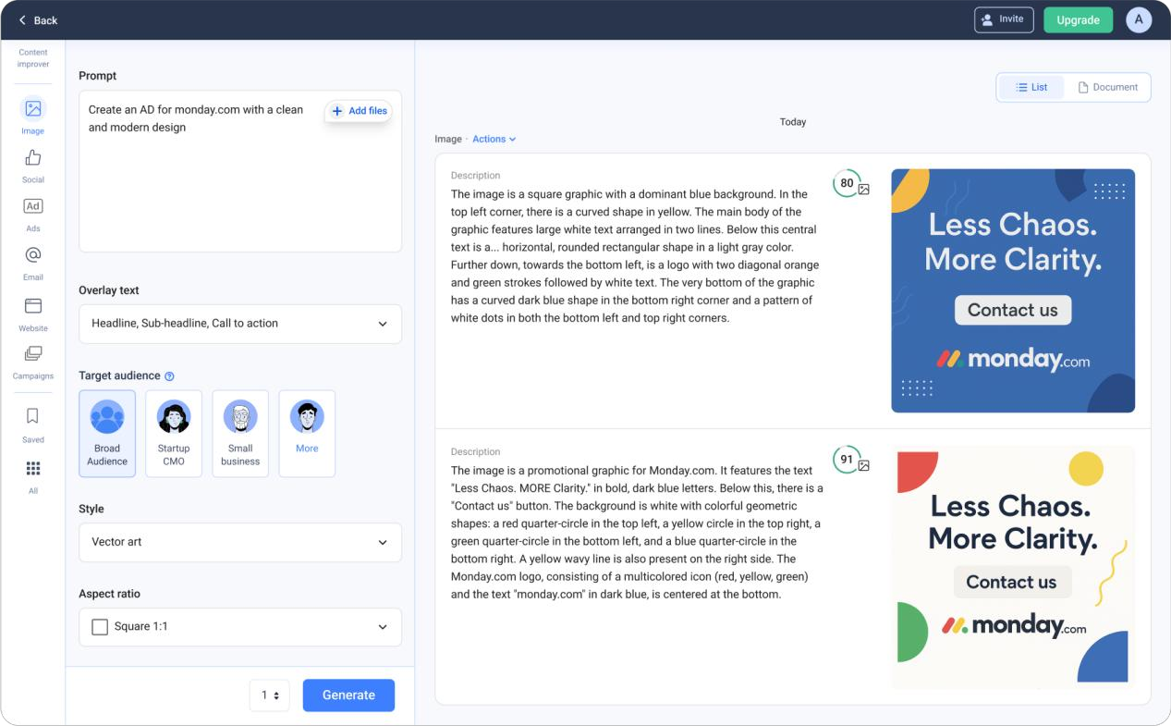Expand the Overlay text dropdown

(x=240, y=324)
